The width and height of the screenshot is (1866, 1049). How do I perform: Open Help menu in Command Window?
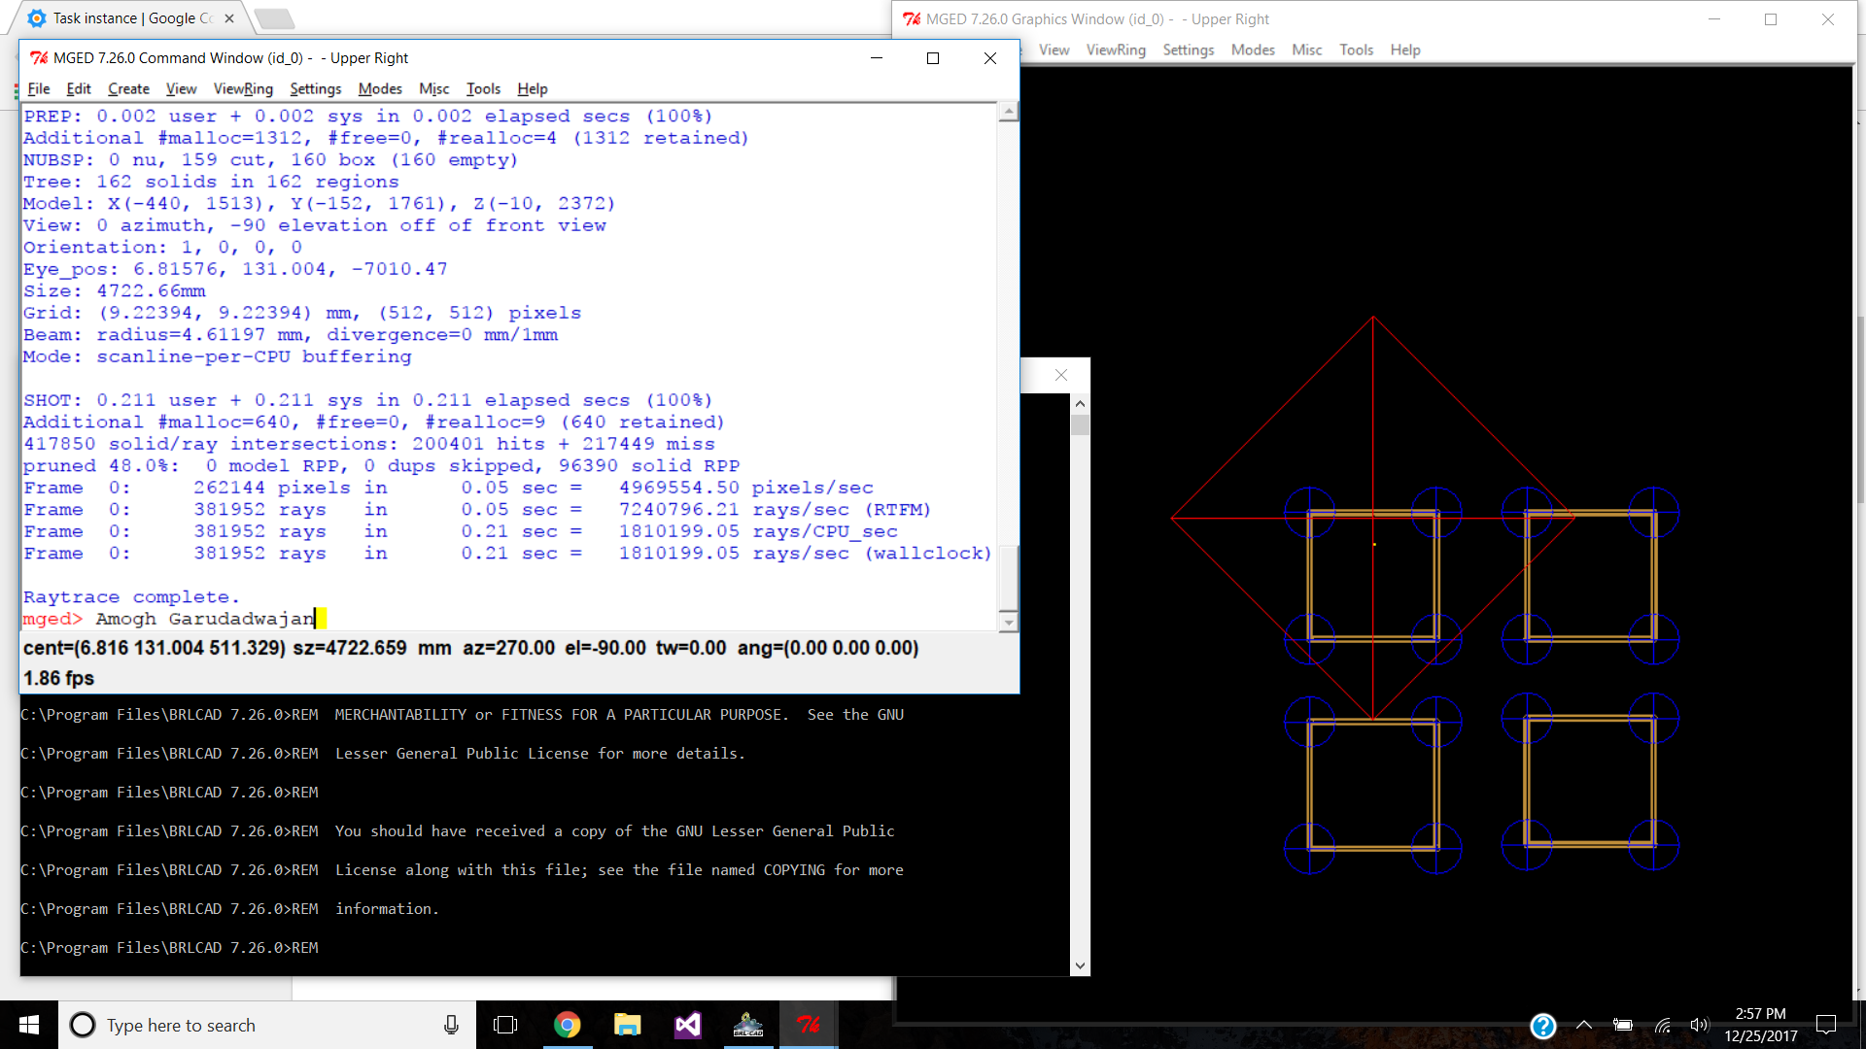pos(533,88)
